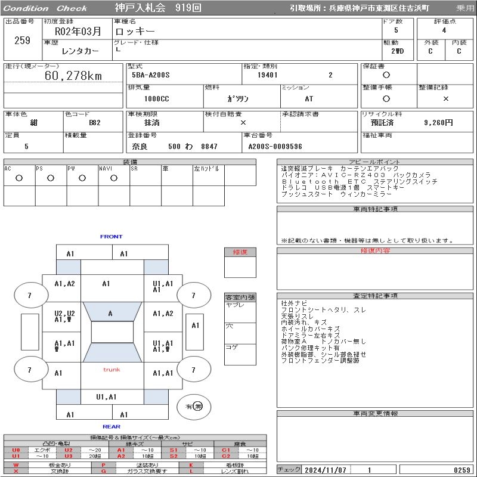Click the drive type 2WD
The image size is (477, 477).
(397, 51)
